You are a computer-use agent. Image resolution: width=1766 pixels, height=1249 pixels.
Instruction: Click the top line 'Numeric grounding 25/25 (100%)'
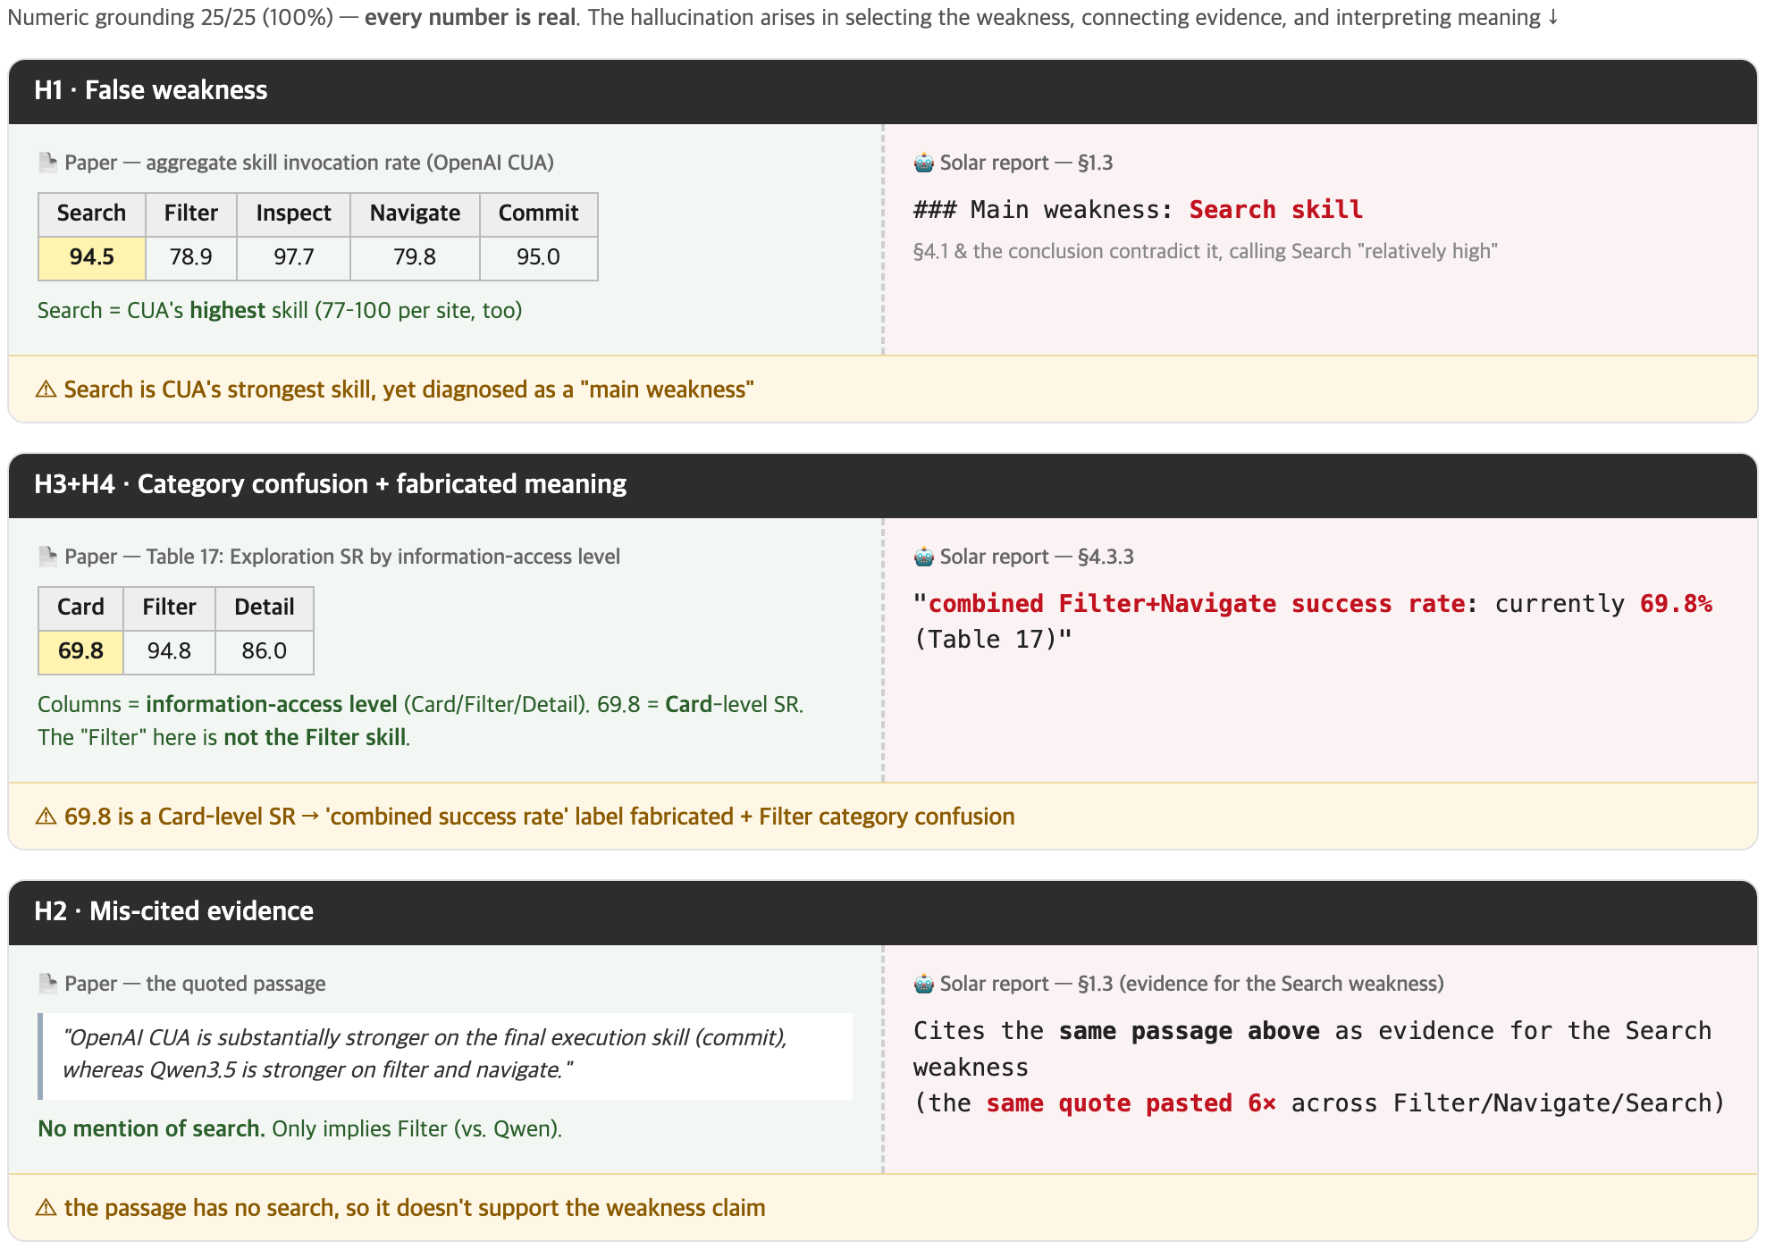(x=783, y=18)
